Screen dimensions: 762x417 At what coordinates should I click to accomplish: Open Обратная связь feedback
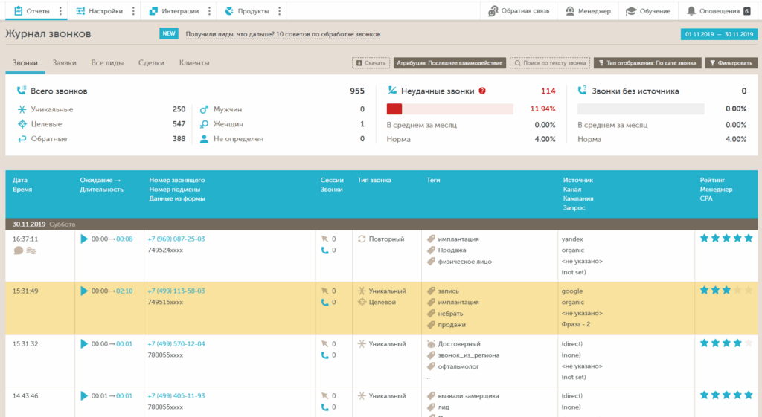[519, 10]
